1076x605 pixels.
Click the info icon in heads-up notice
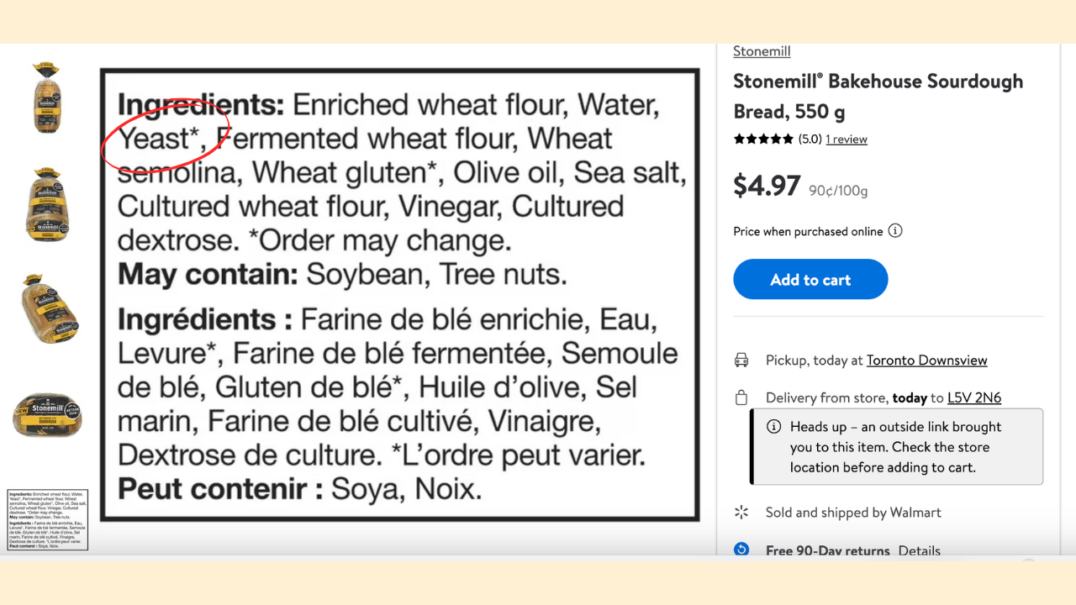click(x=774, y=427)
